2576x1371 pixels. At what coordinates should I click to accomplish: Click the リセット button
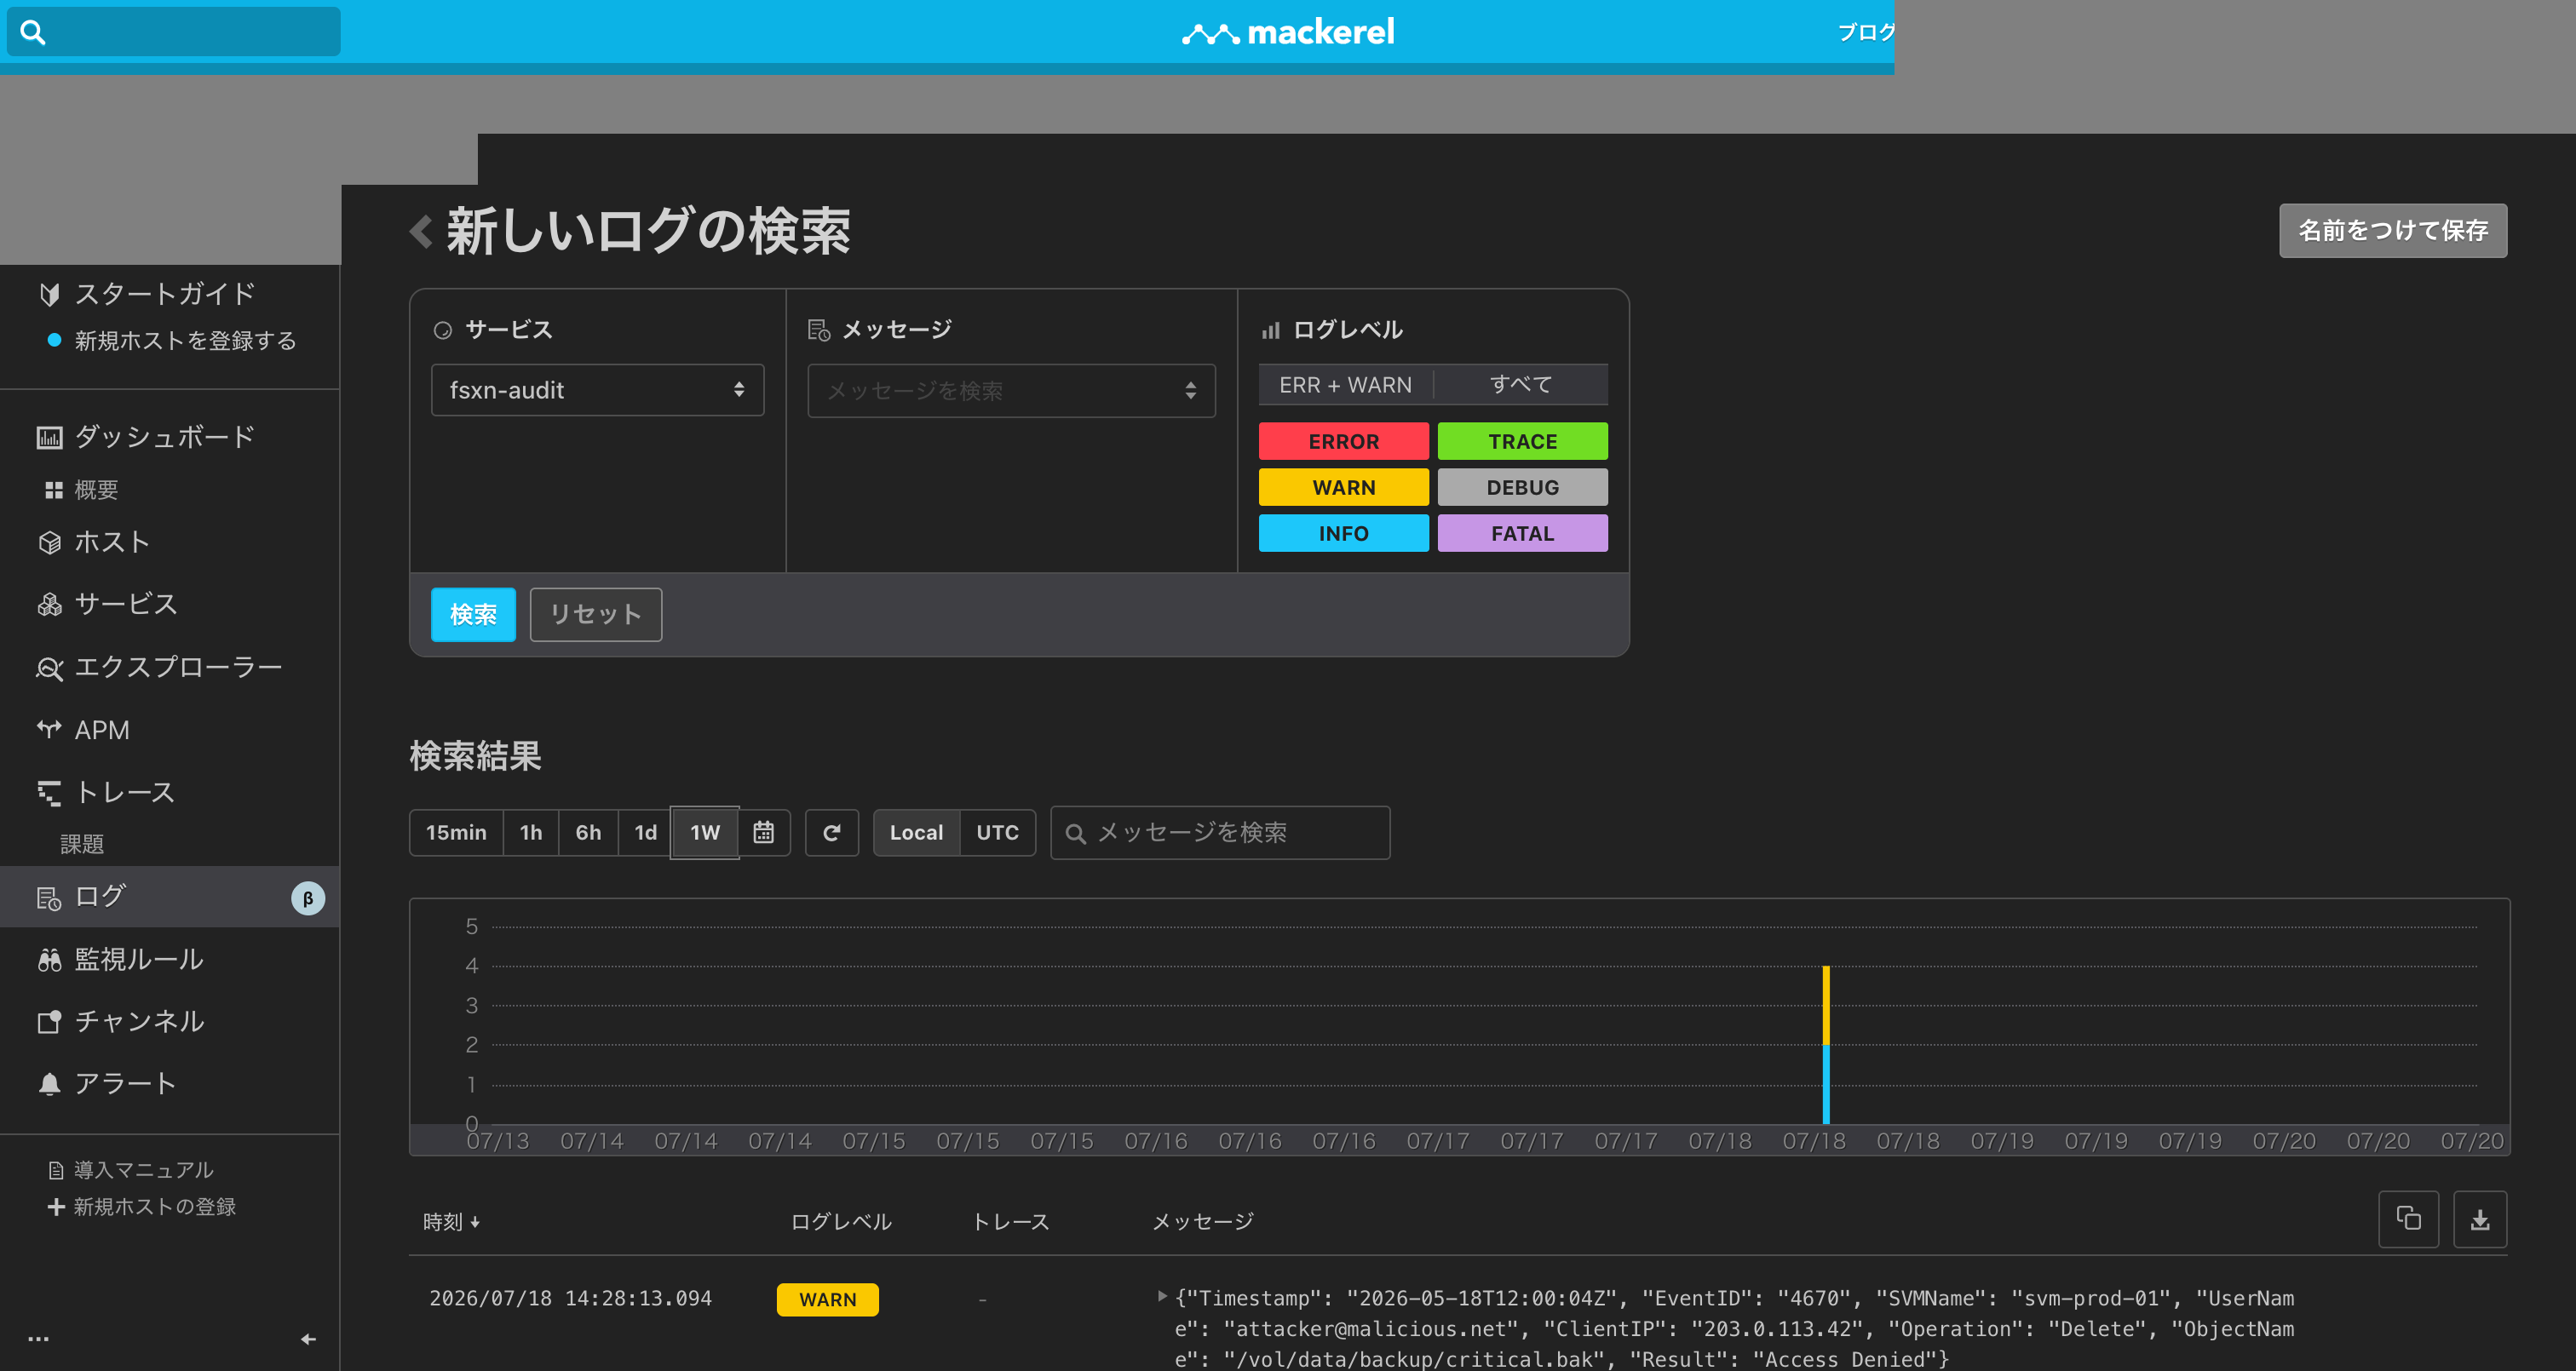tap(595, 614)
